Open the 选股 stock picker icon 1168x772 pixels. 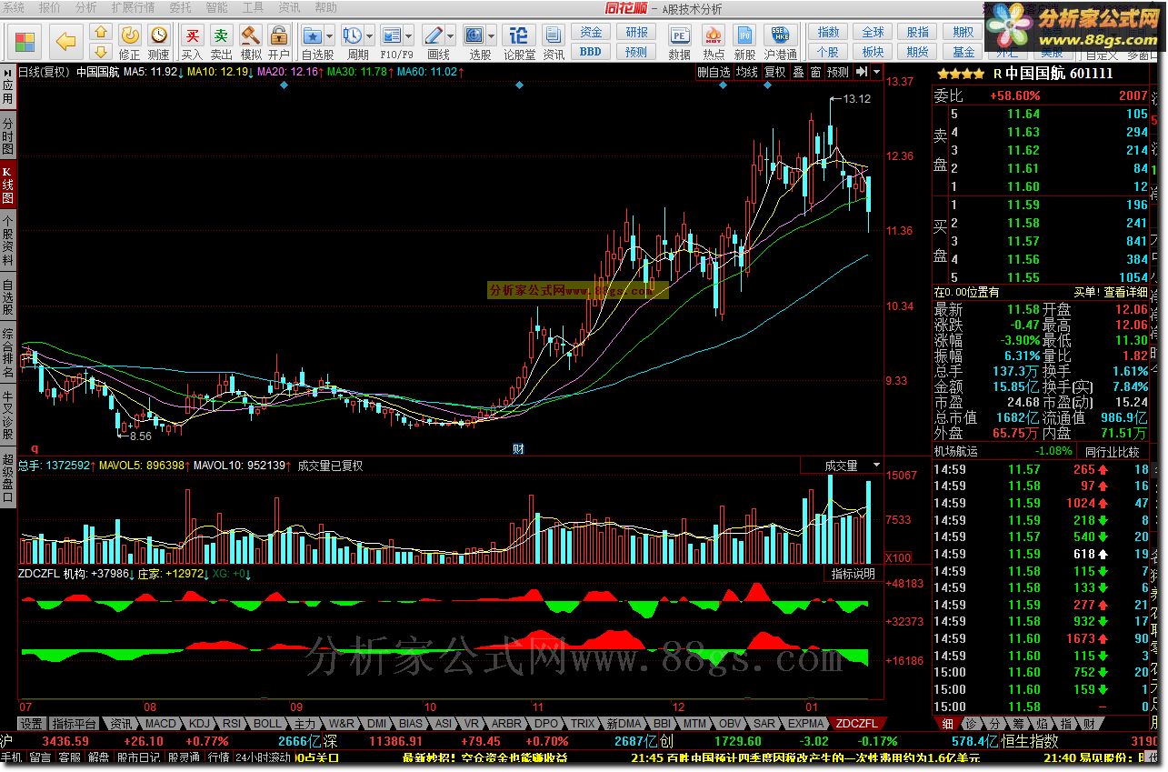pos(474,35)
